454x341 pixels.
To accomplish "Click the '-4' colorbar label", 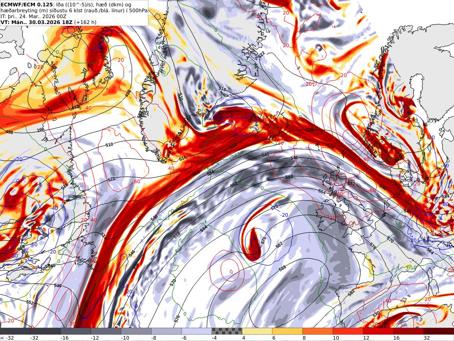I will pos(215,338).
